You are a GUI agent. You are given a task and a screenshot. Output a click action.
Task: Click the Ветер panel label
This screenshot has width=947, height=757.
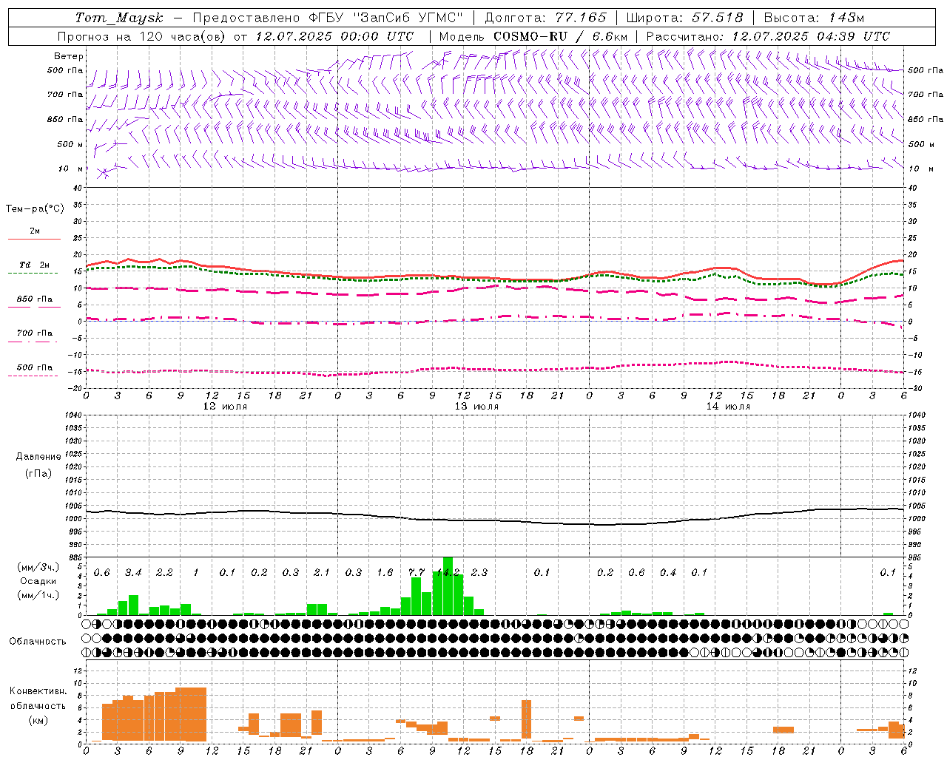coord(69,56)
